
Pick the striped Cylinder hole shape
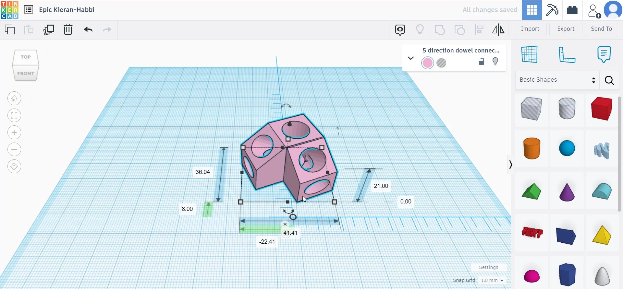(x=567, y=109)
